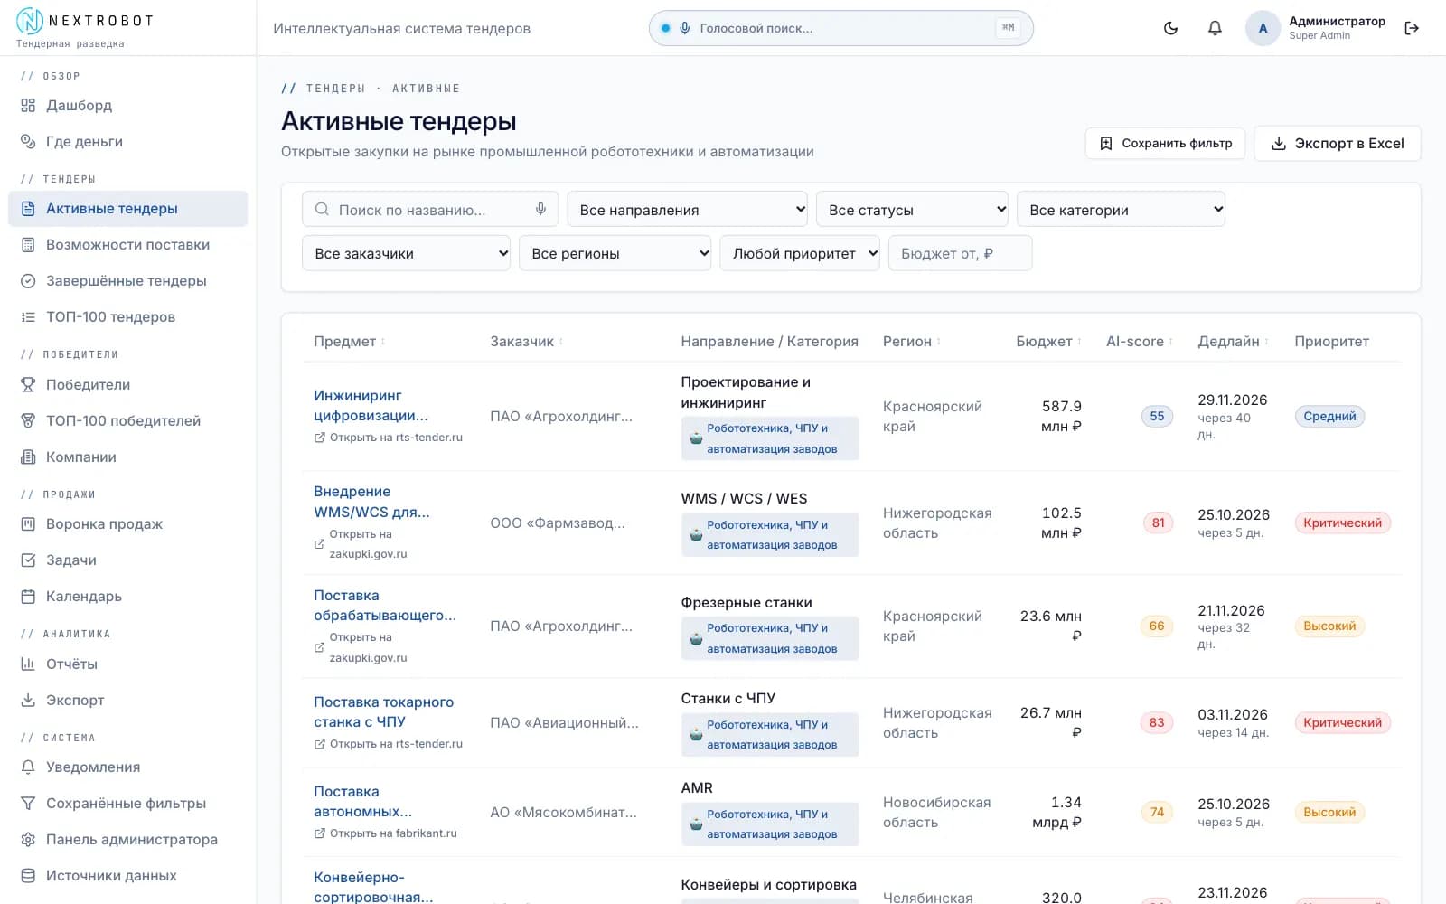1446x904 pixels.
Task: Sort table by Бюджет column header
Action: pos(1048,342)
